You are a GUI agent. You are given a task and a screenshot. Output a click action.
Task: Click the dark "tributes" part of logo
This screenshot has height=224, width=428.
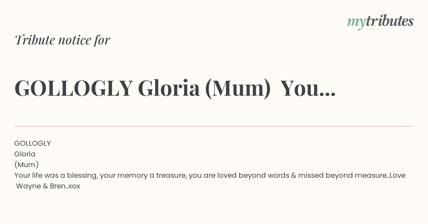tap(390, 21)
